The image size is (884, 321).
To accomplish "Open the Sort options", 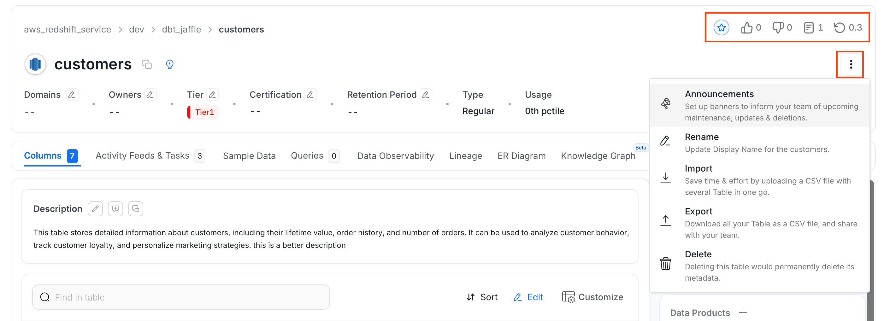I will [x=482, y=297].
